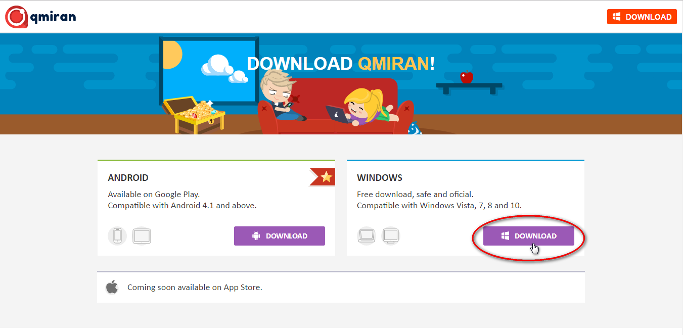The width and height of the screenshot is (683, 335).
Task: Click the orange DOWNLOAD button in header
Action: 642,17
